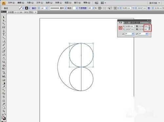Choose the Eraser tool

coord(4,55)
